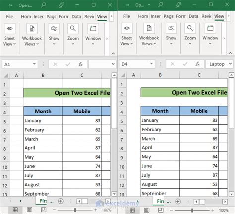
Task: Open Insert tab in right window
Action: click(x=156, y=16)
